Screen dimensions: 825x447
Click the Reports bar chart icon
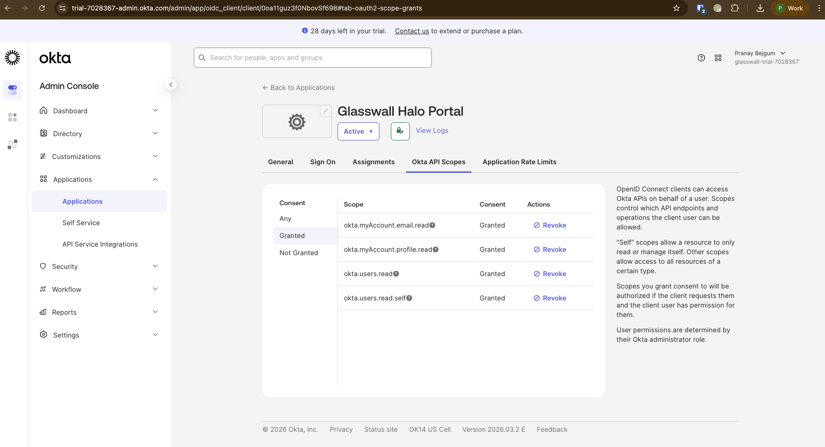point(43,312)
